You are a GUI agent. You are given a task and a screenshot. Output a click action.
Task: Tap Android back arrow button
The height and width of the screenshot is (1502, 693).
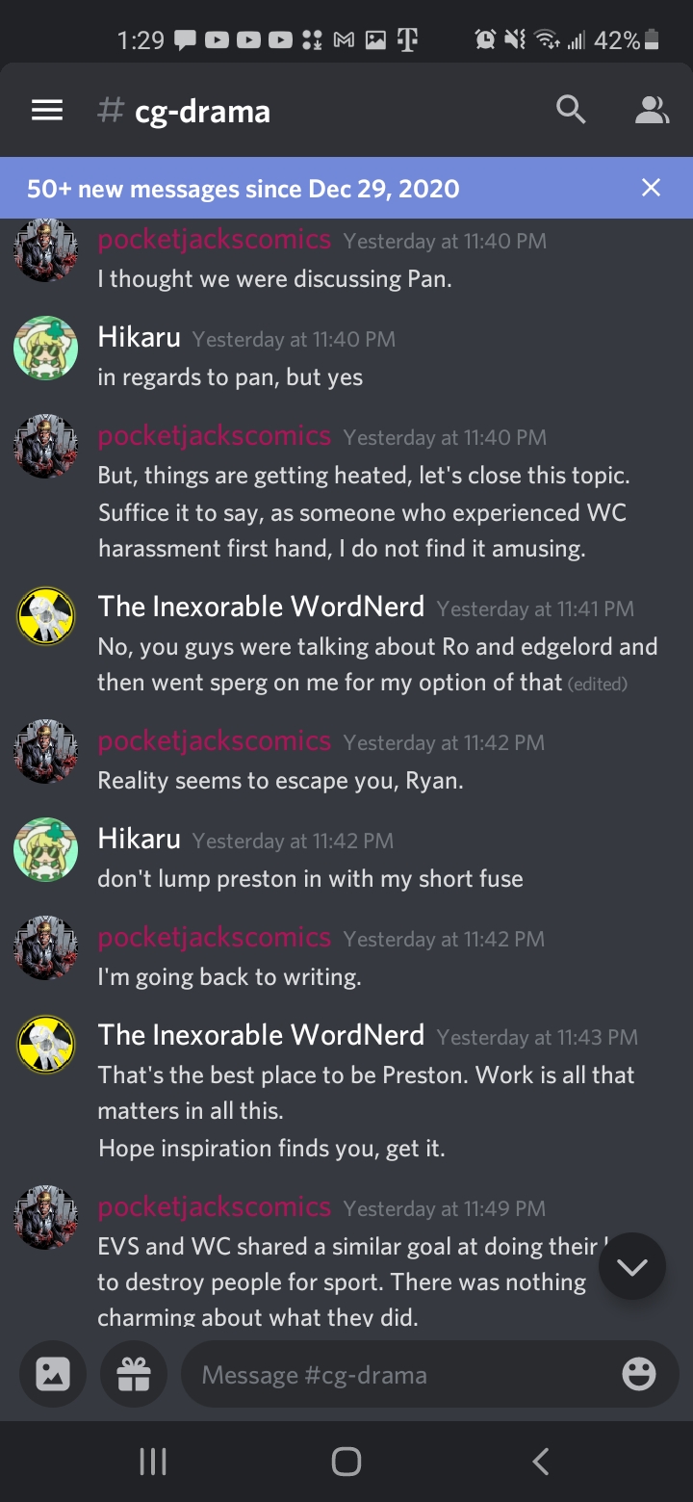pos(541,1462)
